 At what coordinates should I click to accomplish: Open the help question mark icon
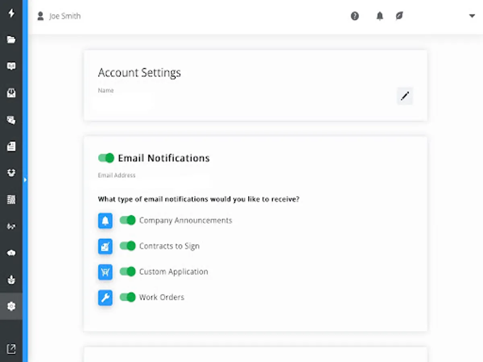[355, 16]
